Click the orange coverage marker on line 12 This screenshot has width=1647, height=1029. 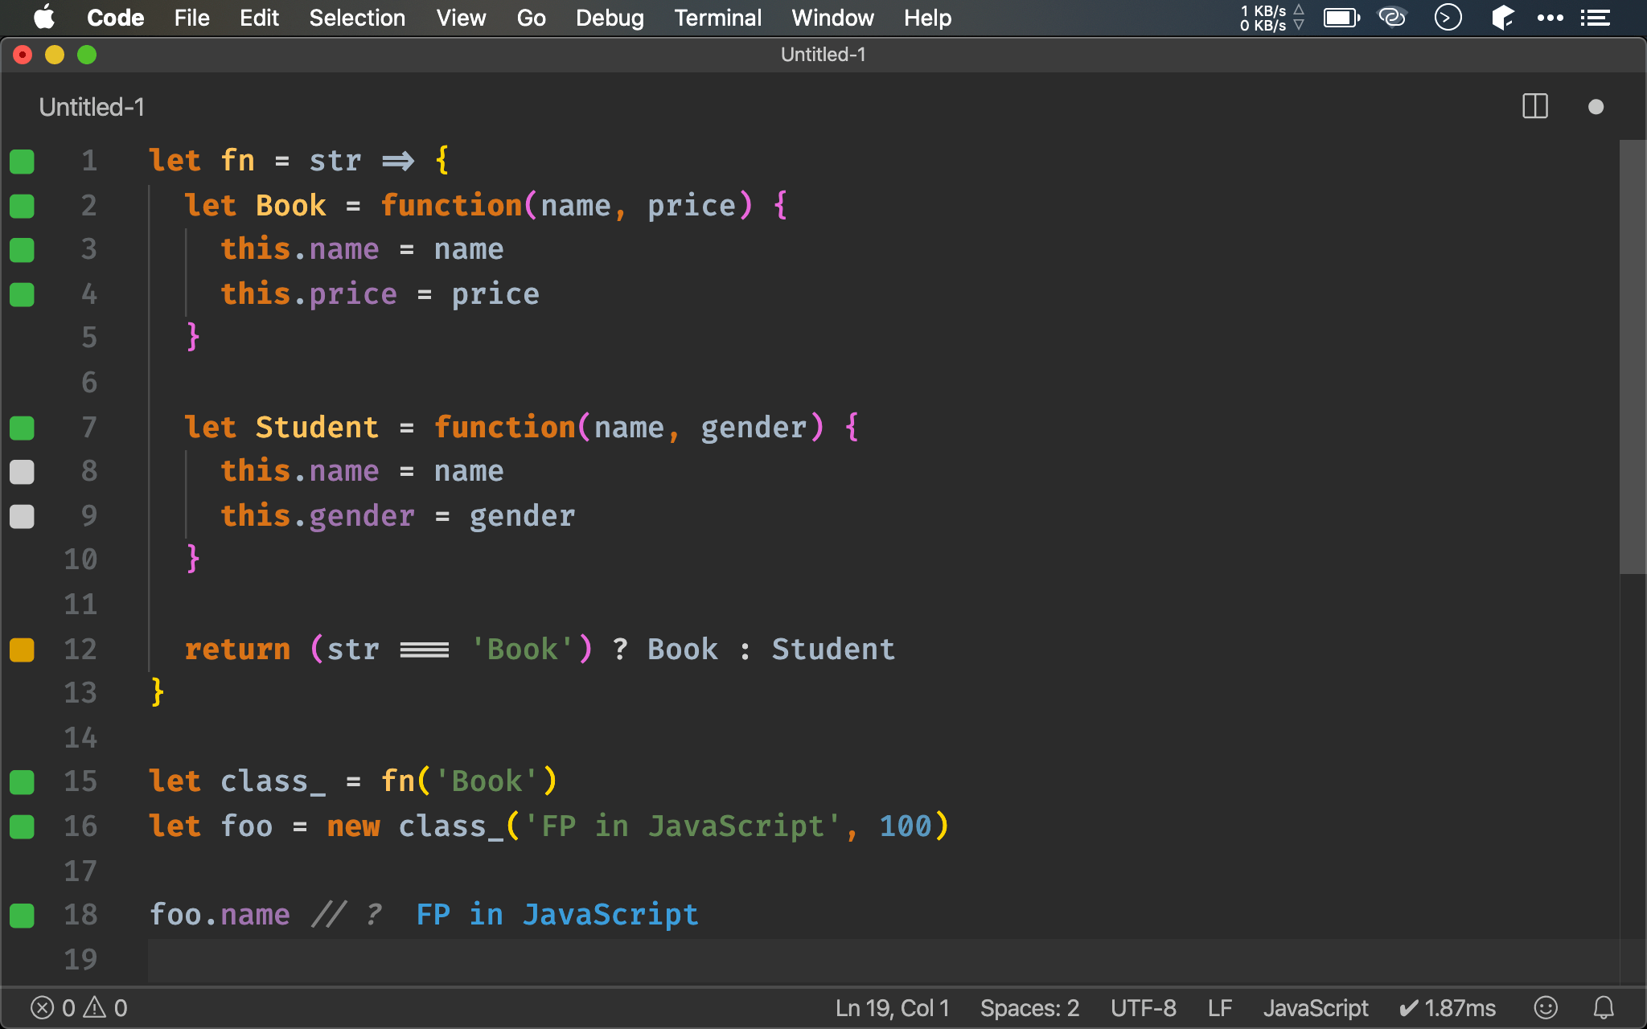(x=22, y=650)
